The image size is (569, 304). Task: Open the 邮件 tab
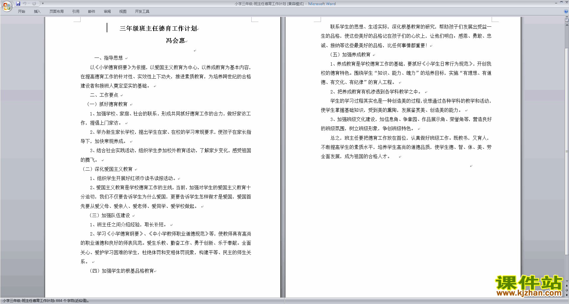tap(92, 11)
